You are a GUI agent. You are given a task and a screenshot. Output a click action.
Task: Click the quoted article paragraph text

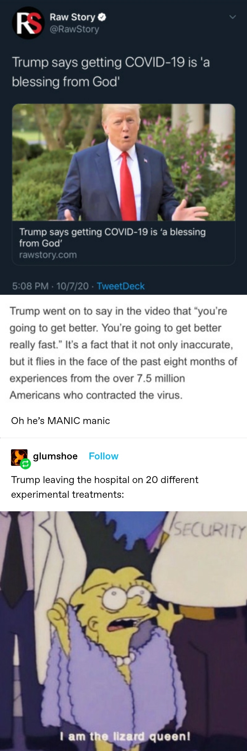click(x=123, y=353)
